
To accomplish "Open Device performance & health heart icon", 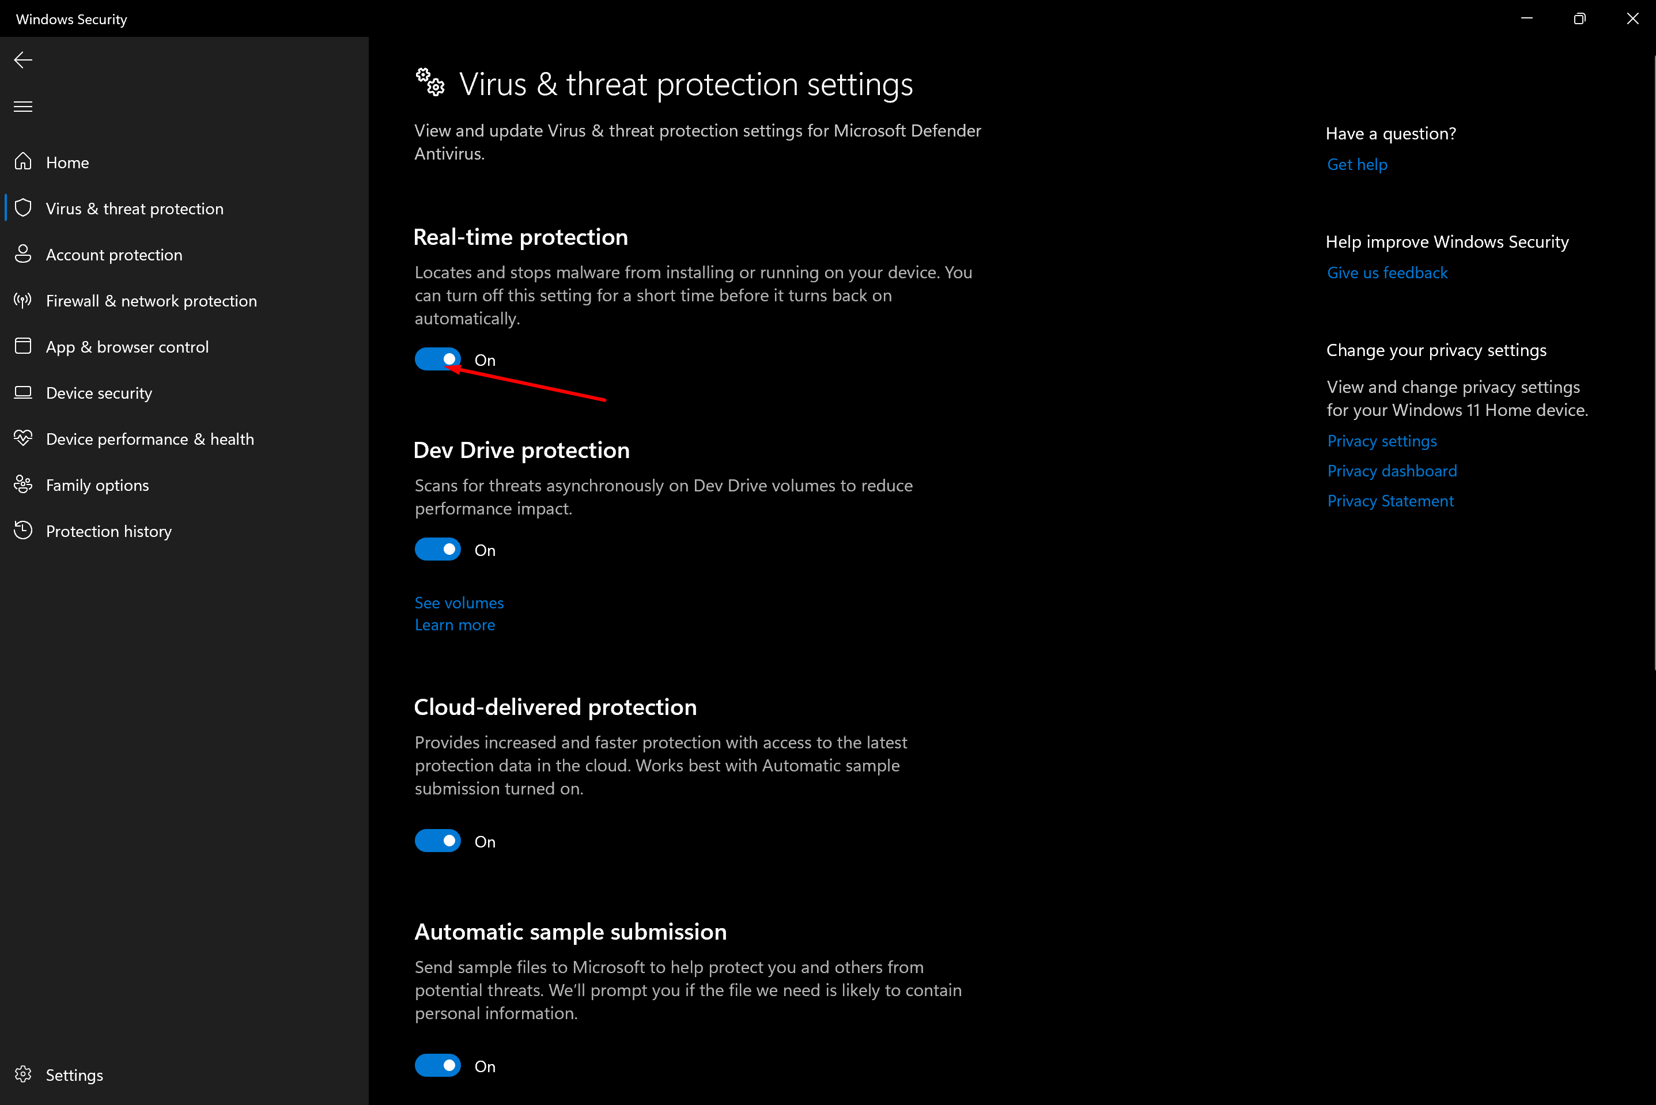I will point(23,438).
